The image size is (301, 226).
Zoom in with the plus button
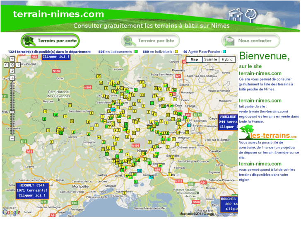coord(12,78)
